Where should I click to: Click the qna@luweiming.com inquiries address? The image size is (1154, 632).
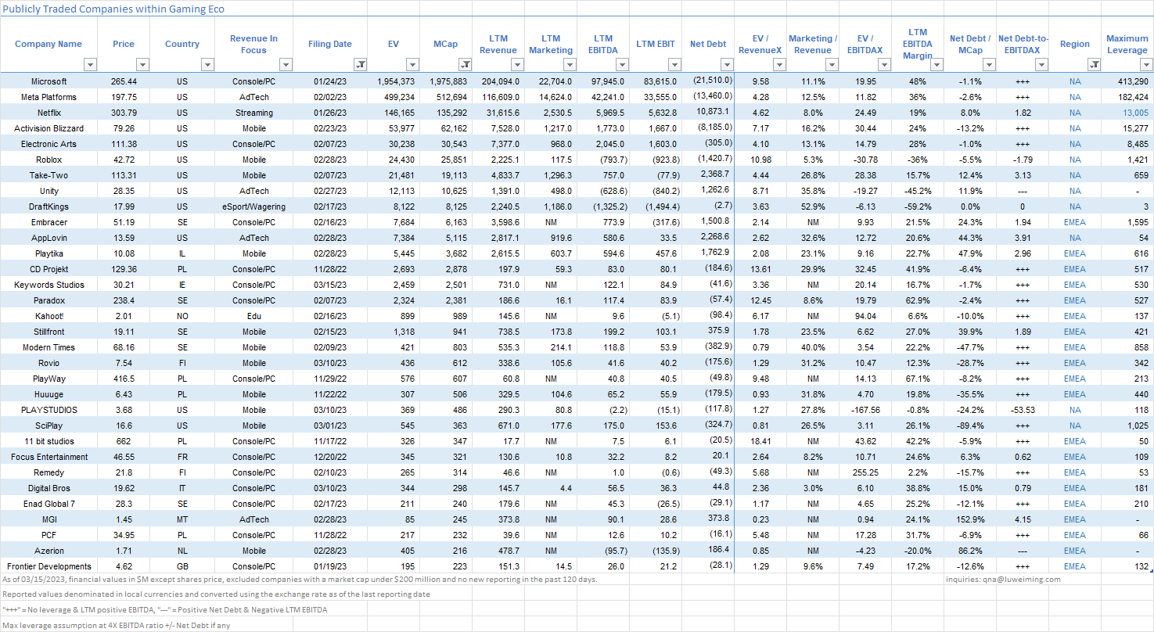(x=1023, y=580)
